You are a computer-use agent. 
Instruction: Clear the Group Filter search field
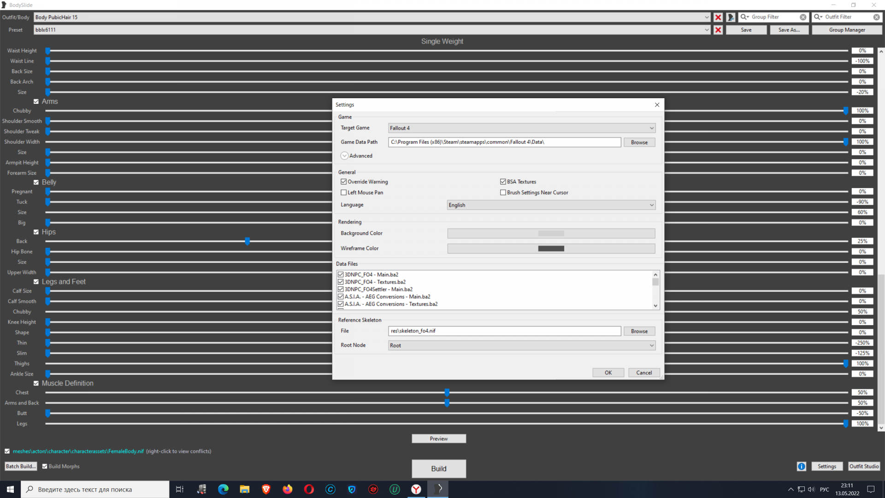803,17
